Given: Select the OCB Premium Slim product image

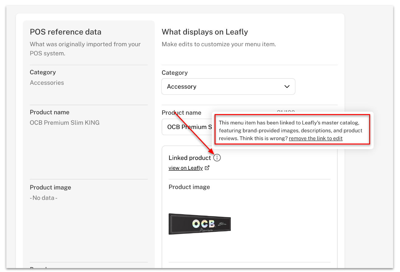Looking at the screenshot, I should 200,224.
